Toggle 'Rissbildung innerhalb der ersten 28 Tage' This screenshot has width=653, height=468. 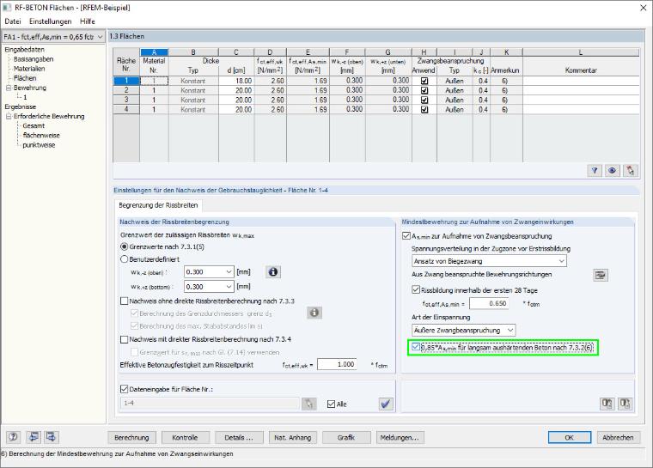tap(416, 289)
